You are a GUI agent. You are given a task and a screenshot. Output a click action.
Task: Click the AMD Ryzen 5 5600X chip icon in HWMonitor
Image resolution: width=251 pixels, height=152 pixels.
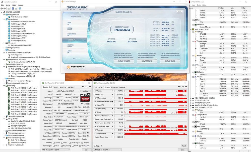[x=193, y=29]
